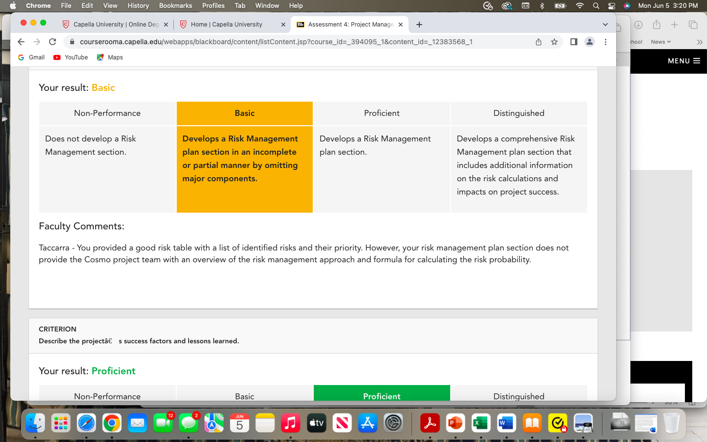707x442 pixels.
Task: Open Launchpad from the Dock
Action: click(61, 423)
